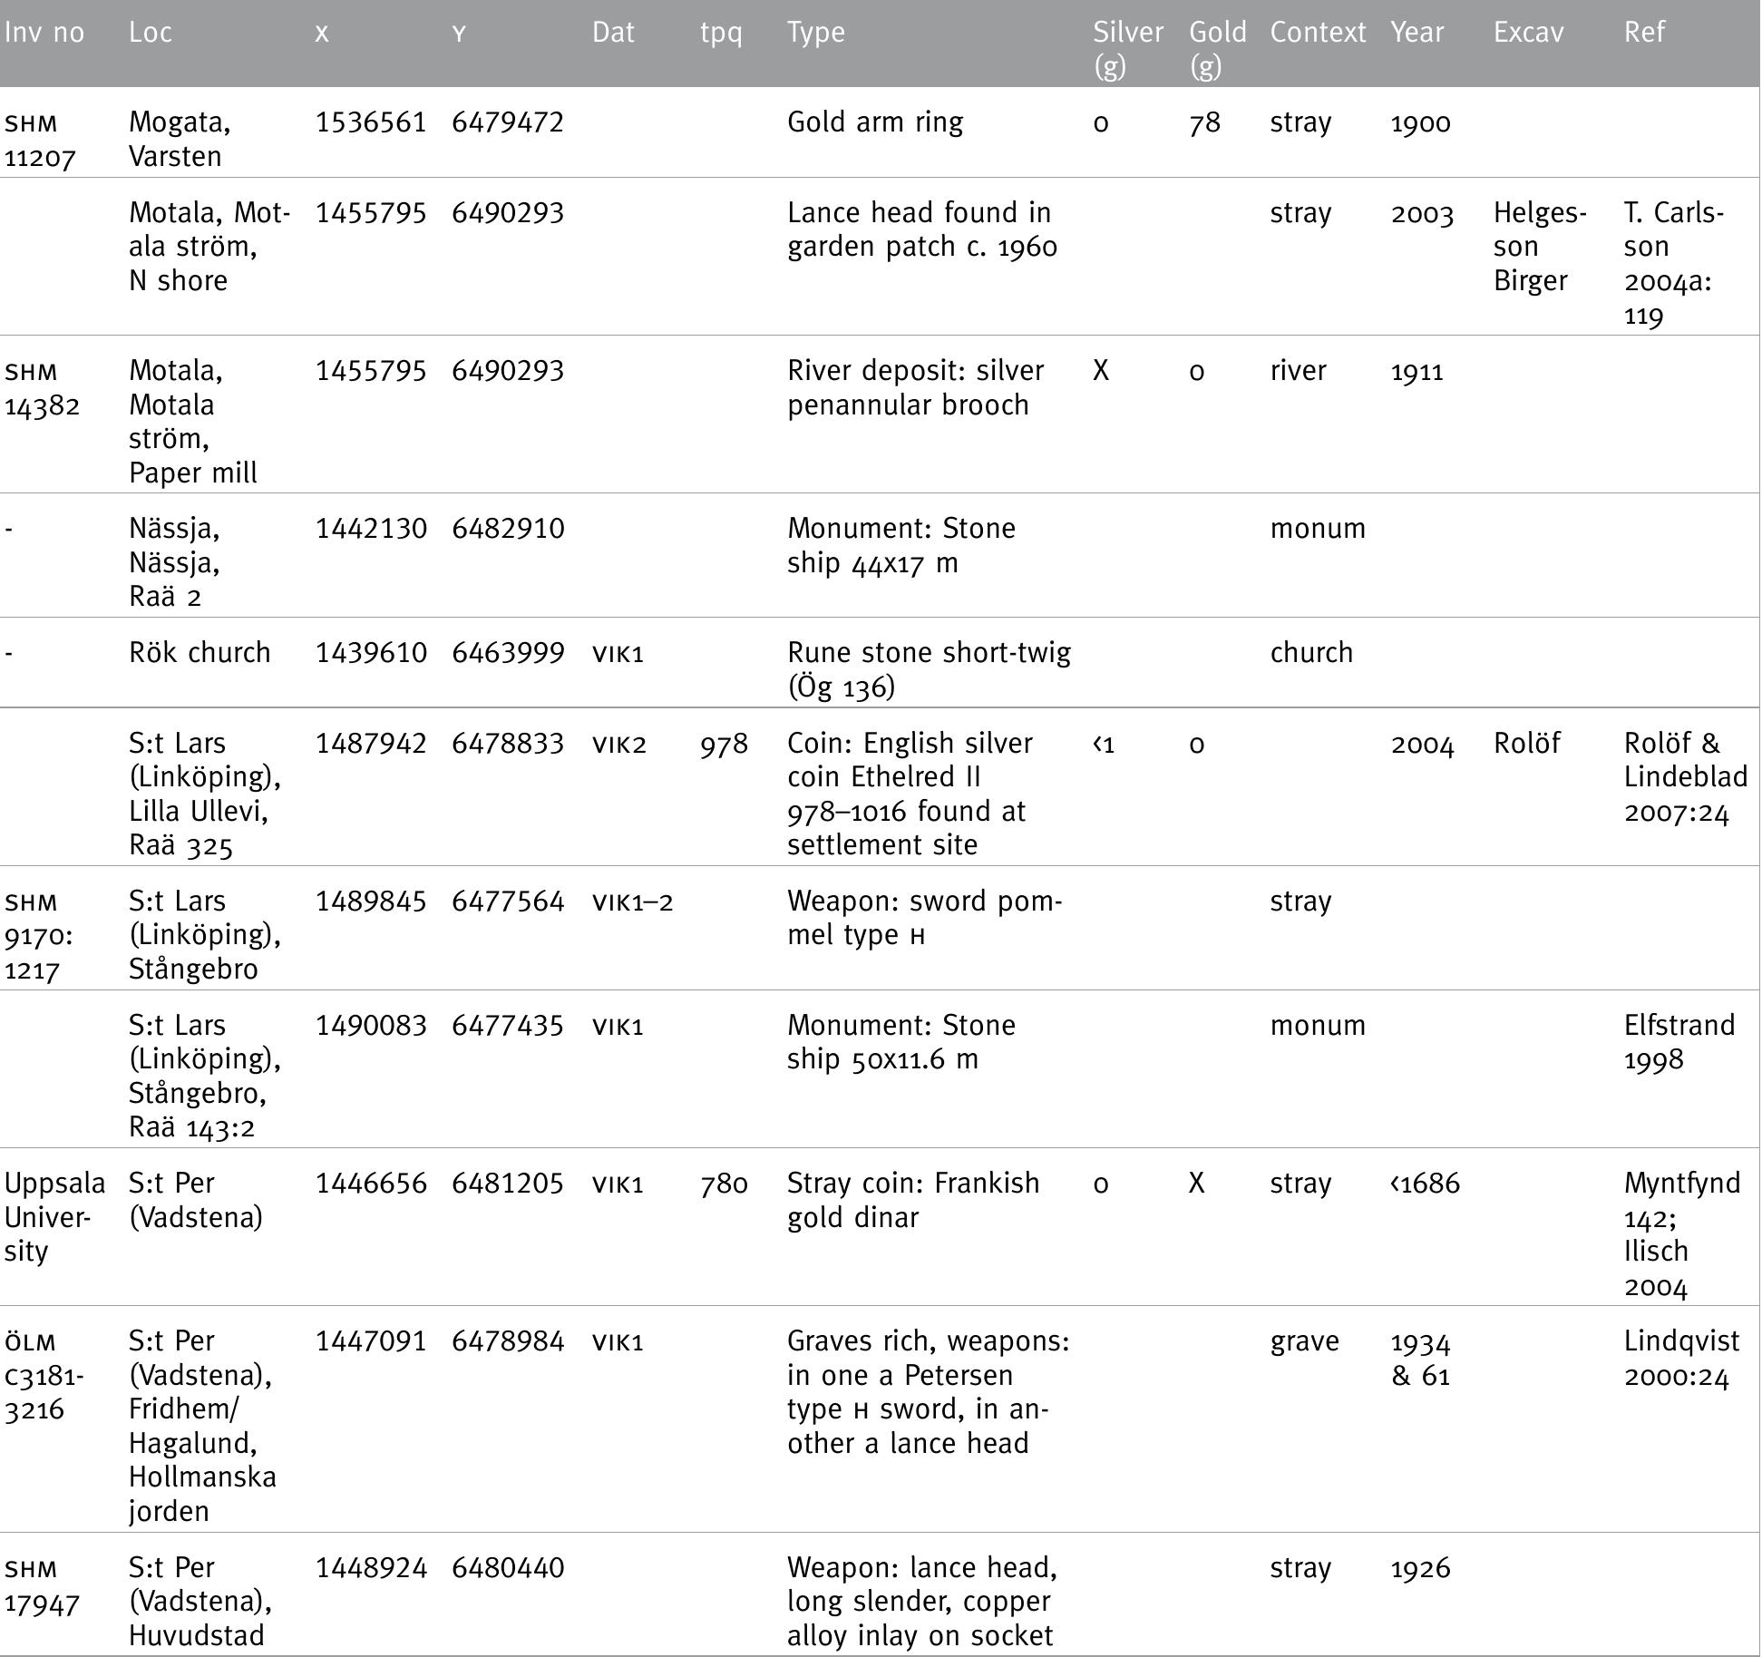This screenshot has width=1762, height=1657.
Task: Click the Year column header
Action: click(1416, 33)
